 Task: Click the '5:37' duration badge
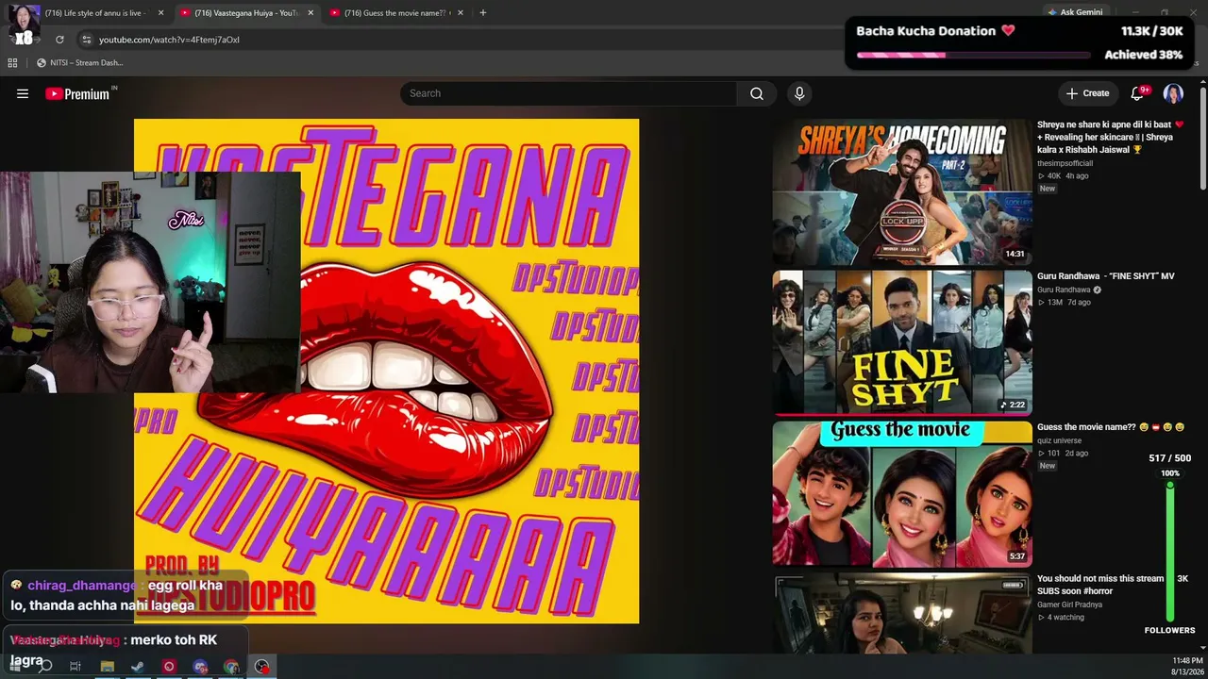(x=1016, y=556)
